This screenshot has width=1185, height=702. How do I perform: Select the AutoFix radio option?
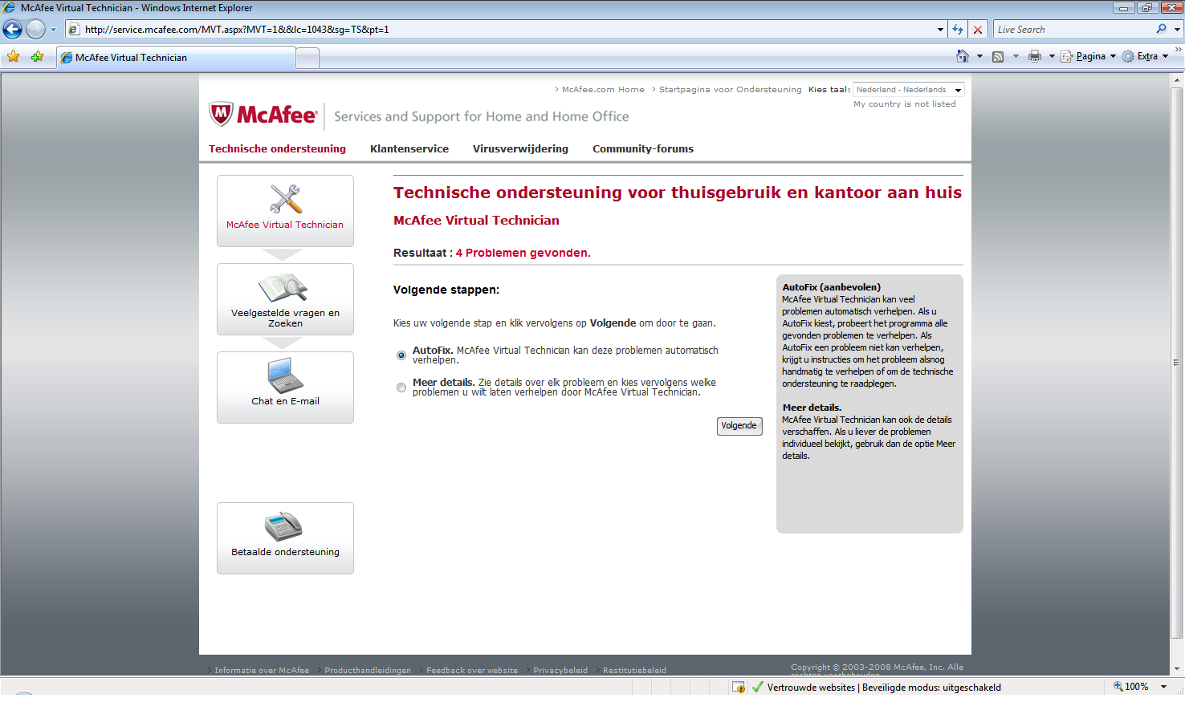401,355
